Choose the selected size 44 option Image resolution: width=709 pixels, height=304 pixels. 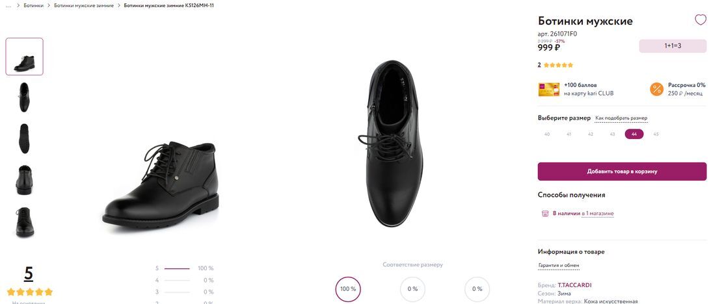point(634,134)
